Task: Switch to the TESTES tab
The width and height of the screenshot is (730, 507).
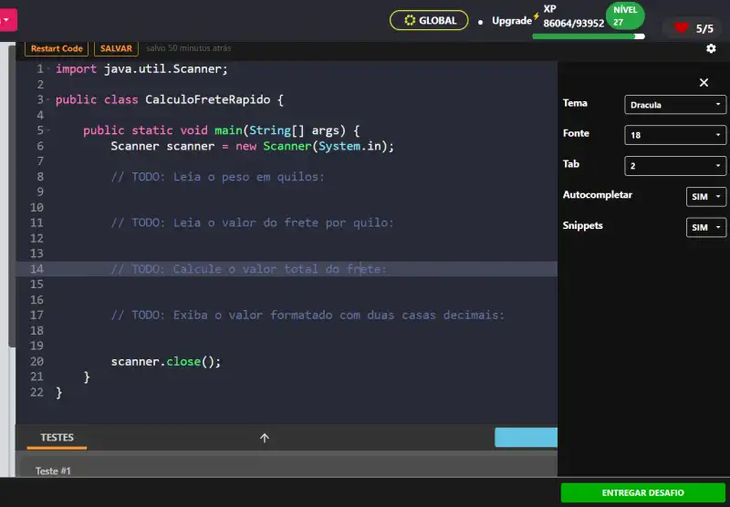Action: (x=57, y=438)
